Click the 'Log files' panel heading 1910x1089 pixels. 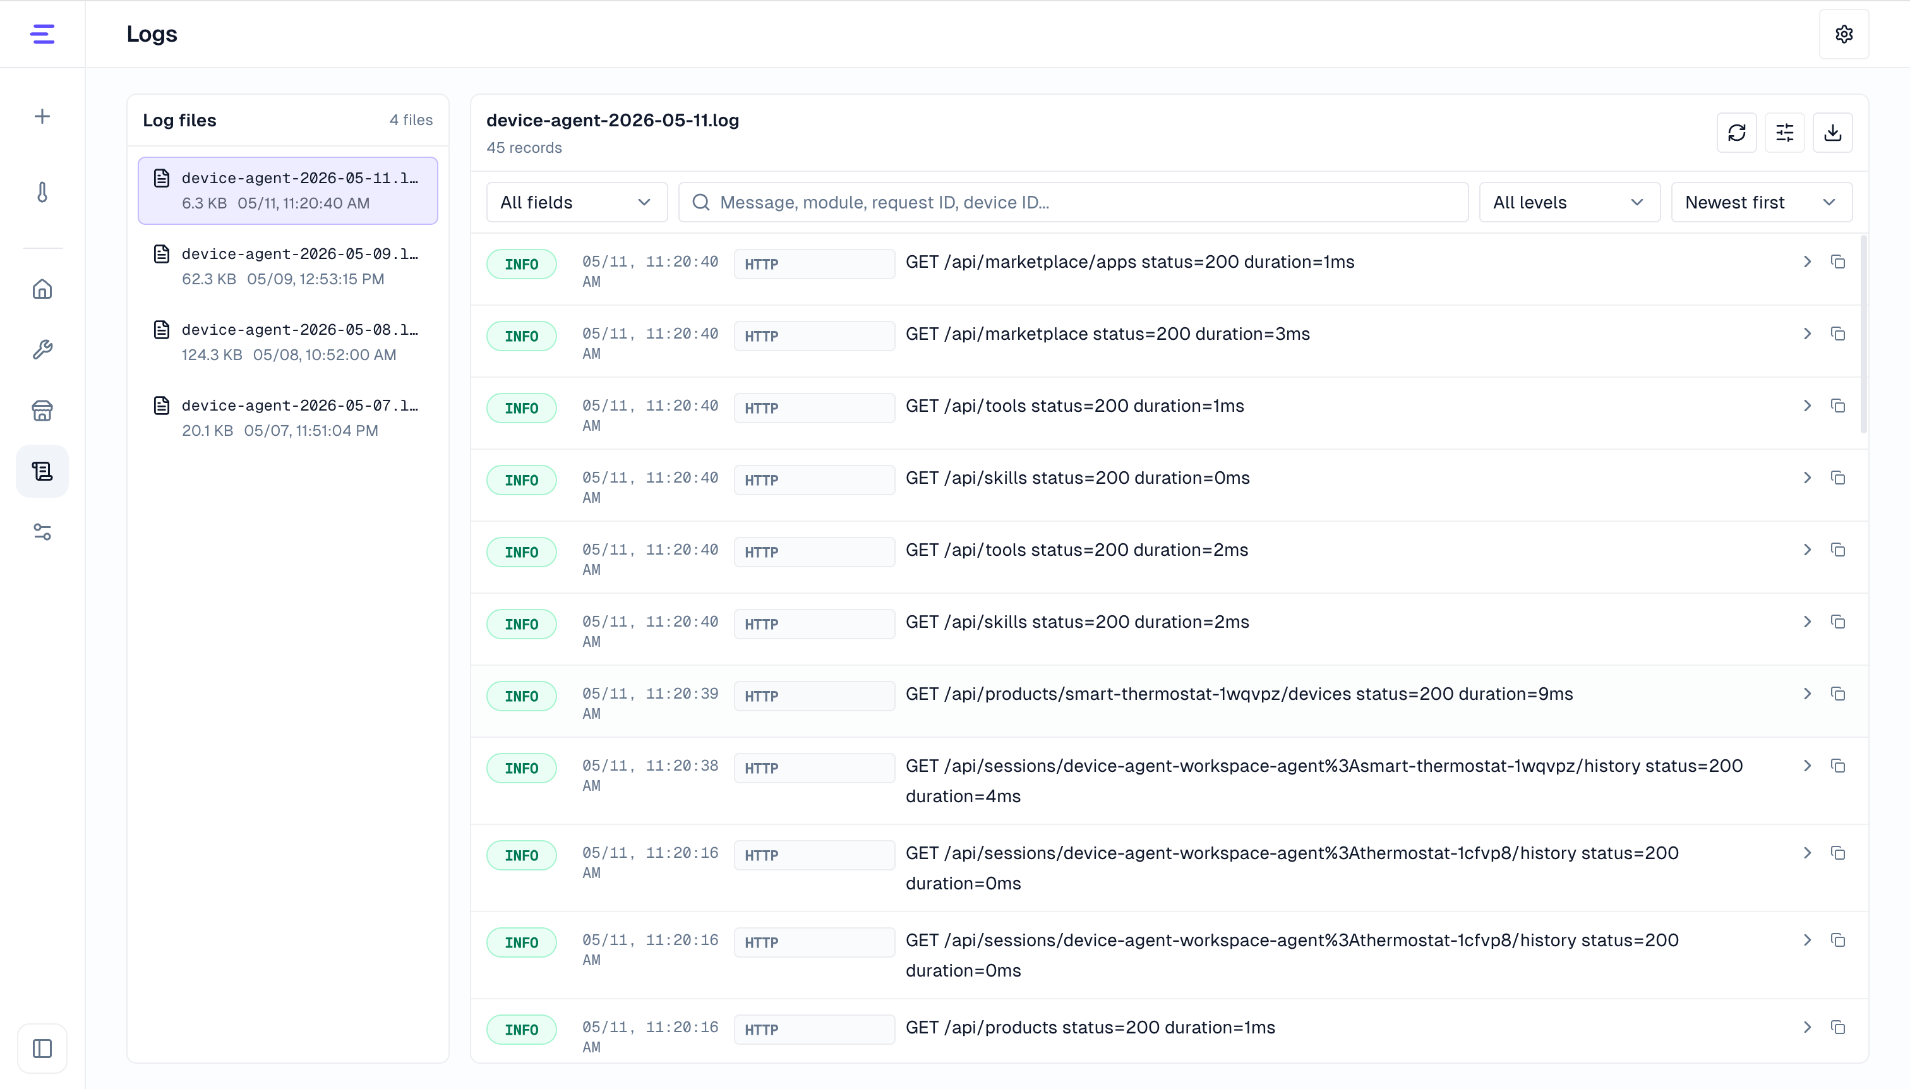(x=179, y=119)
